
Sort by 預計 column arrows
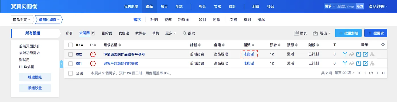tap(279, 45)
